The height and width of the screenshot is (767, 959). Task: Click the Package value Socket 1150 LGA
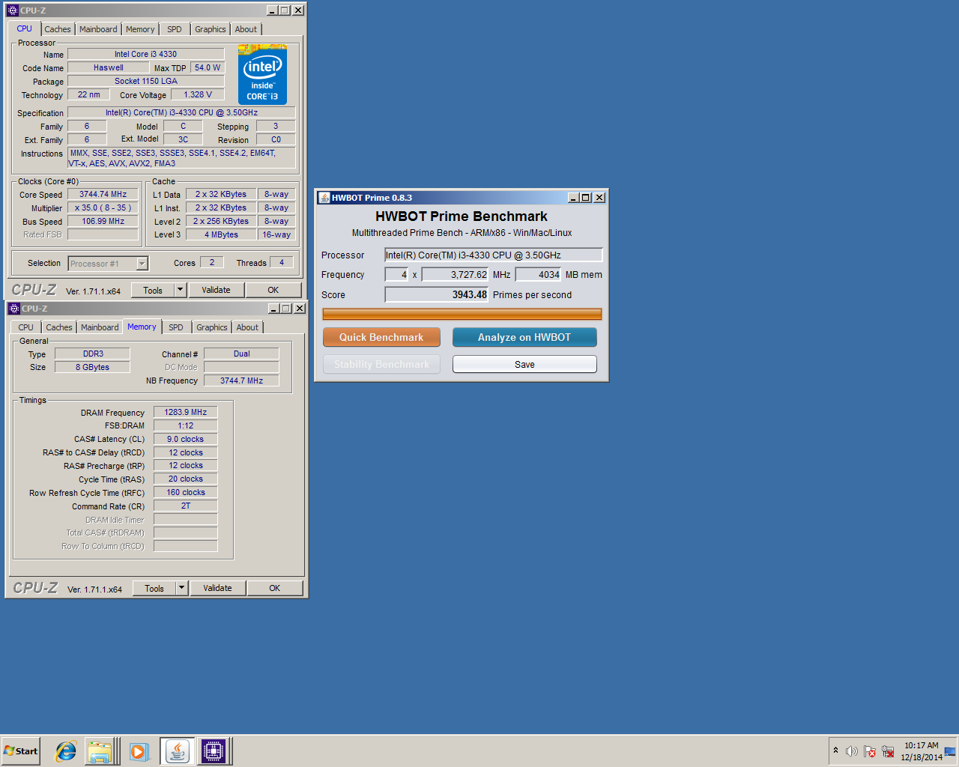click(x=145, y=81)
